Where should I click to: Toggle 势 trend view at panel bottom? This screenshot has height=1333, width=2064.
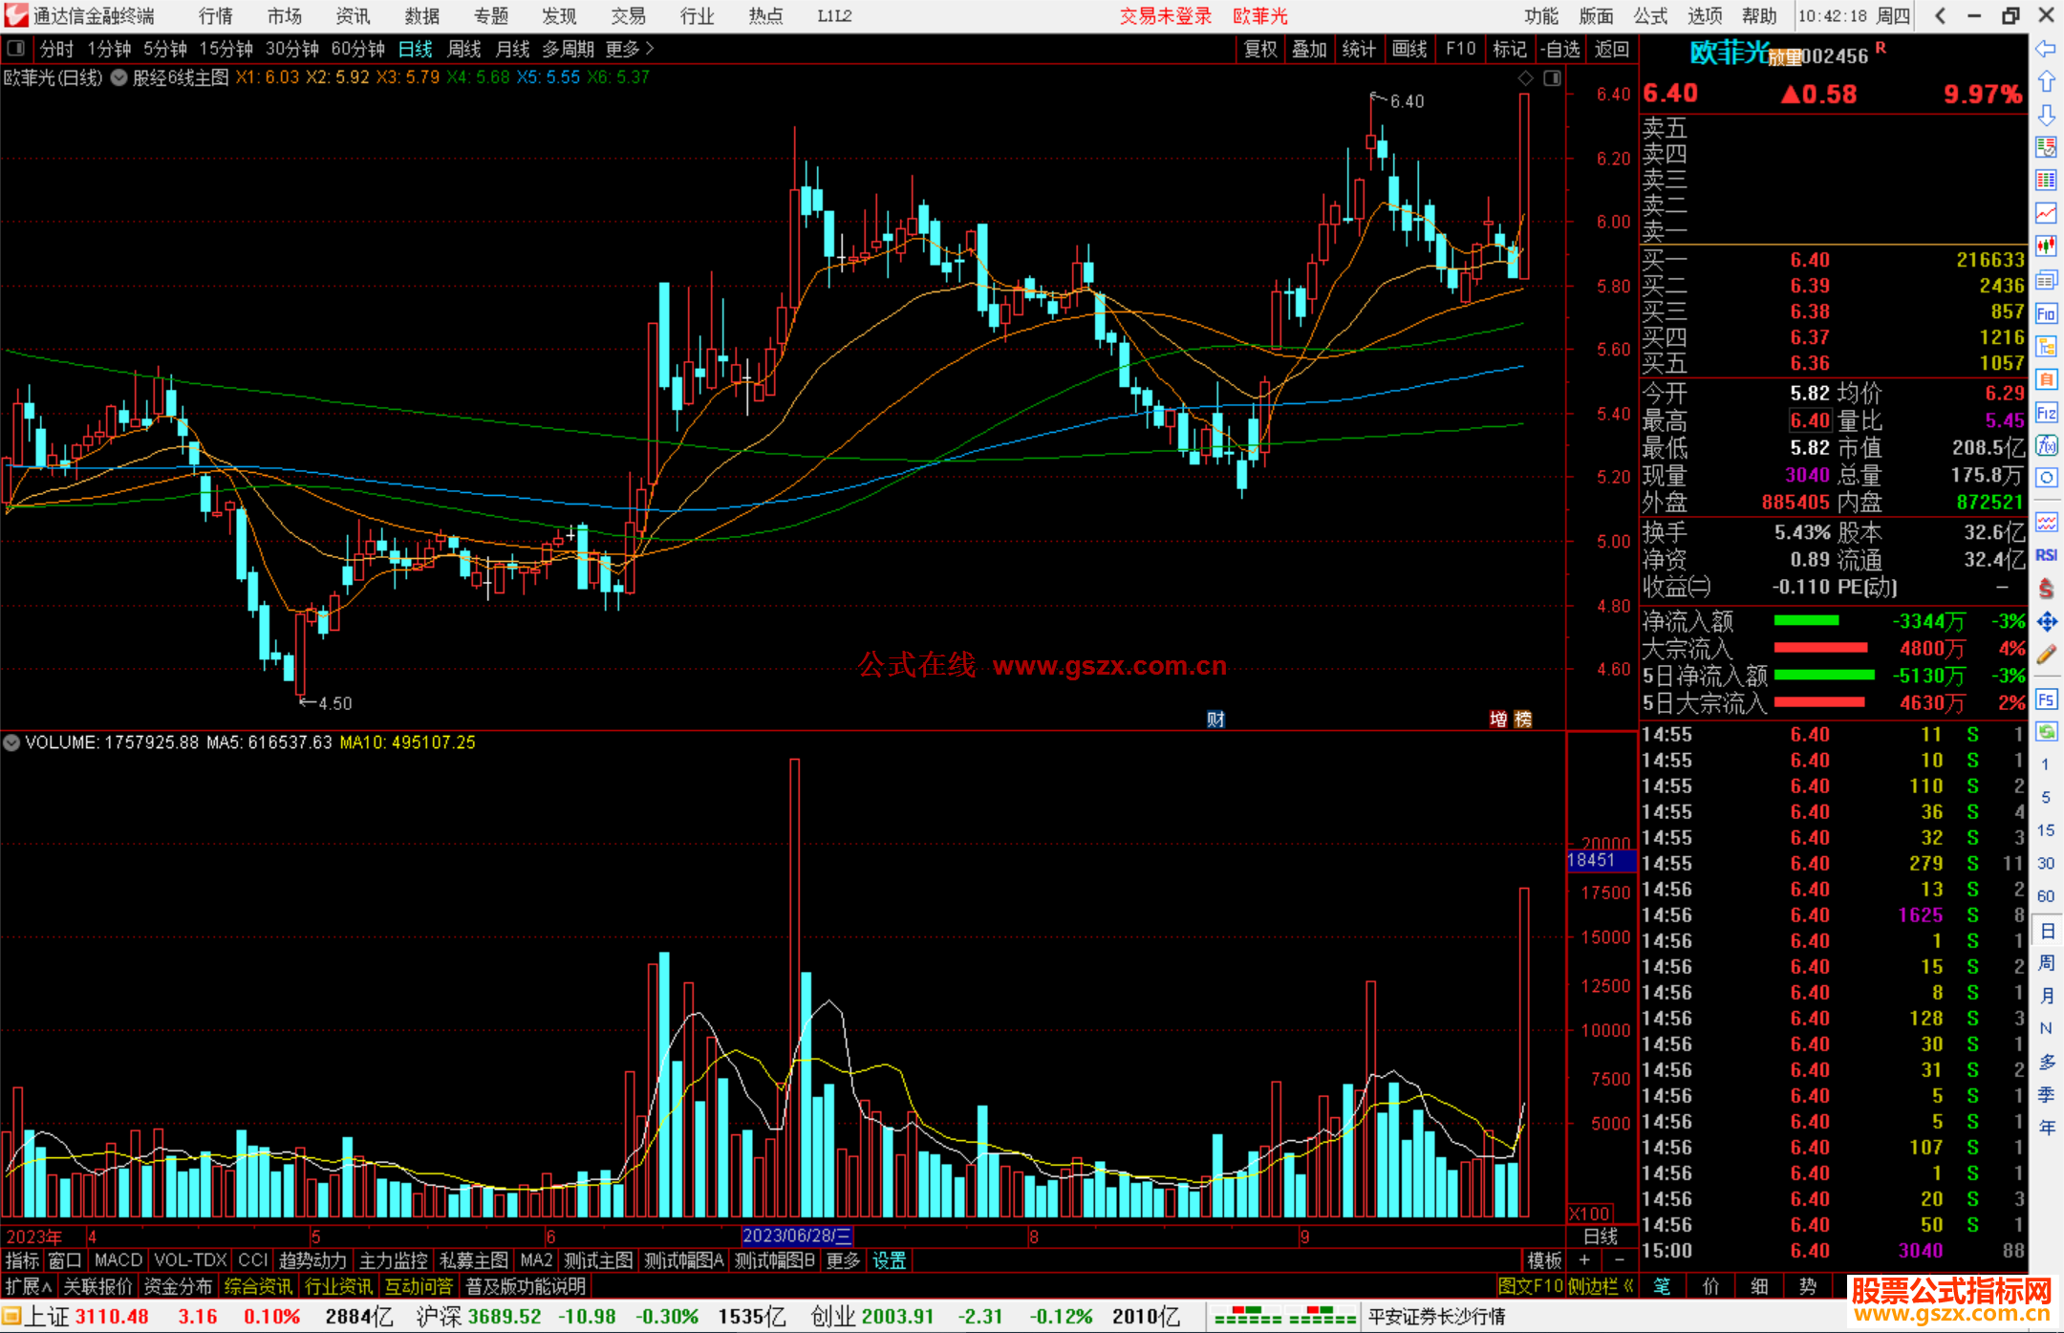coord(1807,1286)
